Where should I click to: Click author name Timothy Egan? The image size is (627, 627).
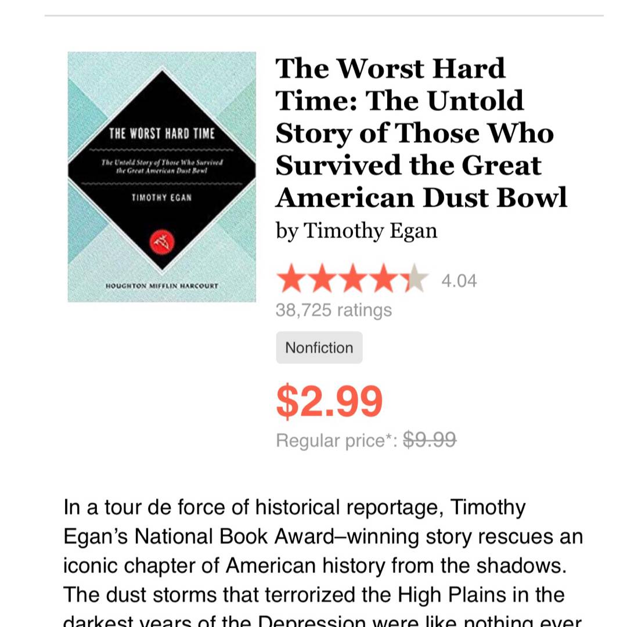(x=370, y=231)
